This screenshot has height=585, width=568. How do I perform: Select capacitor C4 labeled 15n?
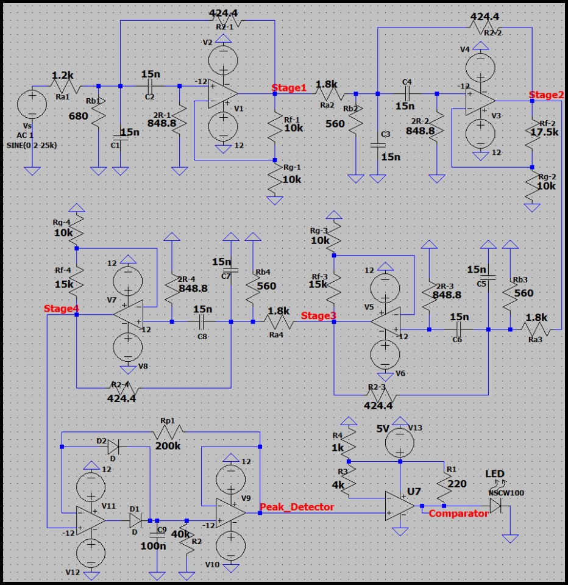tap(408, 95)
